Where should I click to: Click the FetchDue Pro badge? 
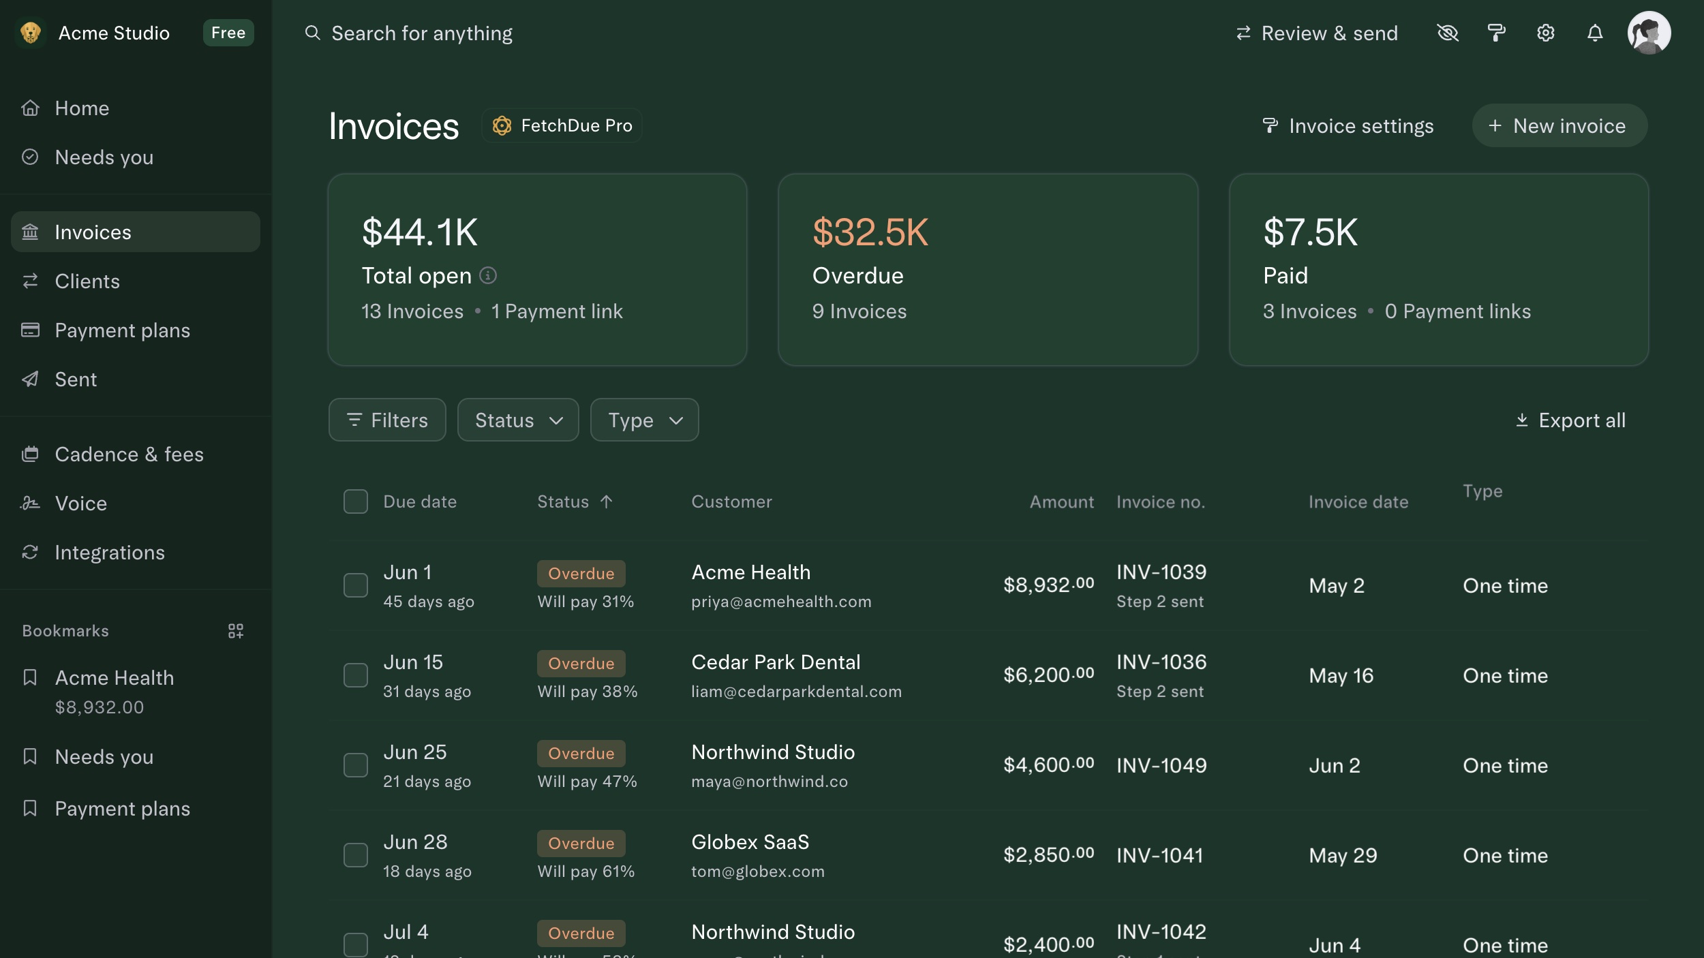tap(562, 125)
